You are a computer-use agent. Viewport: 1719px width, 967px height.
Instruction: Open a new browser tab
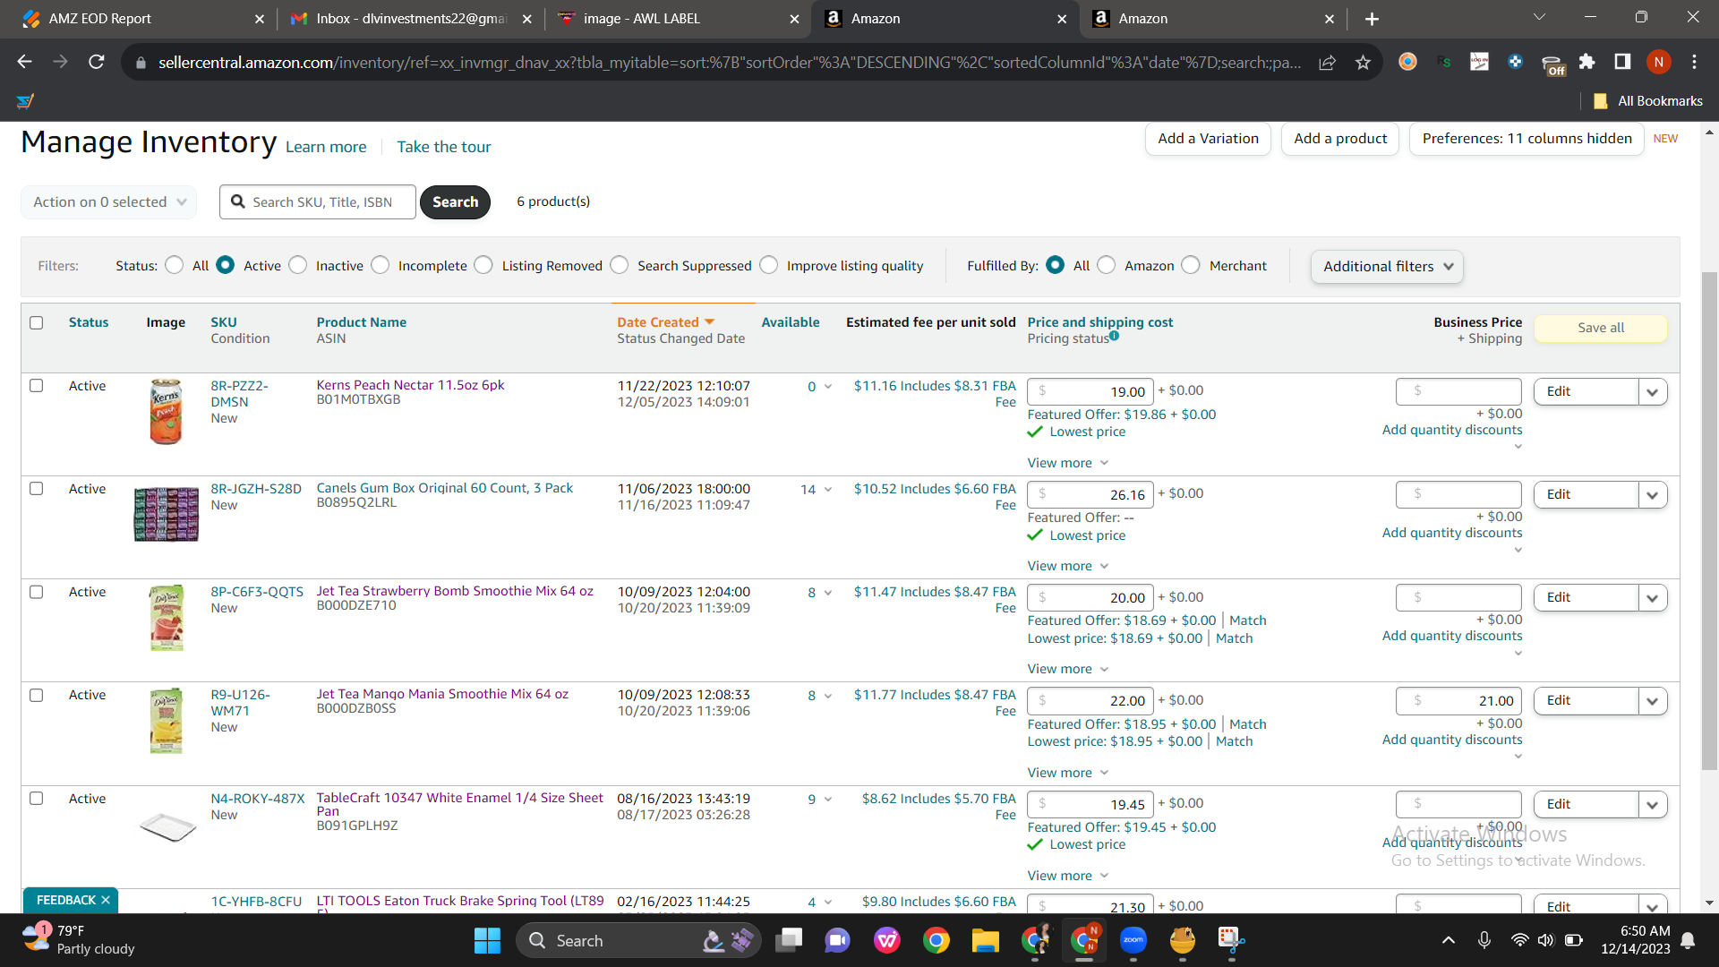(x=1372, y=19)
